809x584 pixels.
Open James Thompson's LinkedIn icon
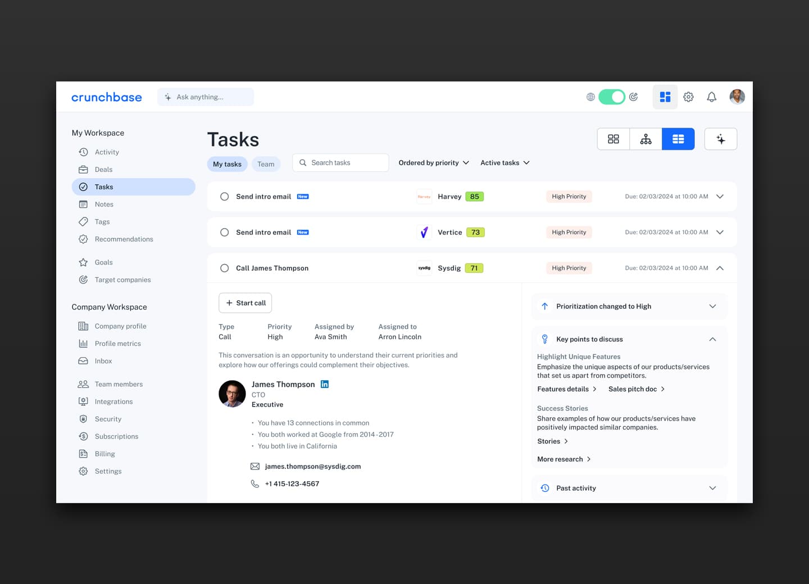[325, 384]
